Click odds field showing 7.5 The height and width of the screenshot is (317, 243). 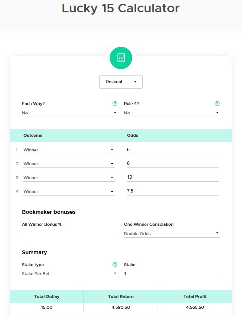(173, 191)
